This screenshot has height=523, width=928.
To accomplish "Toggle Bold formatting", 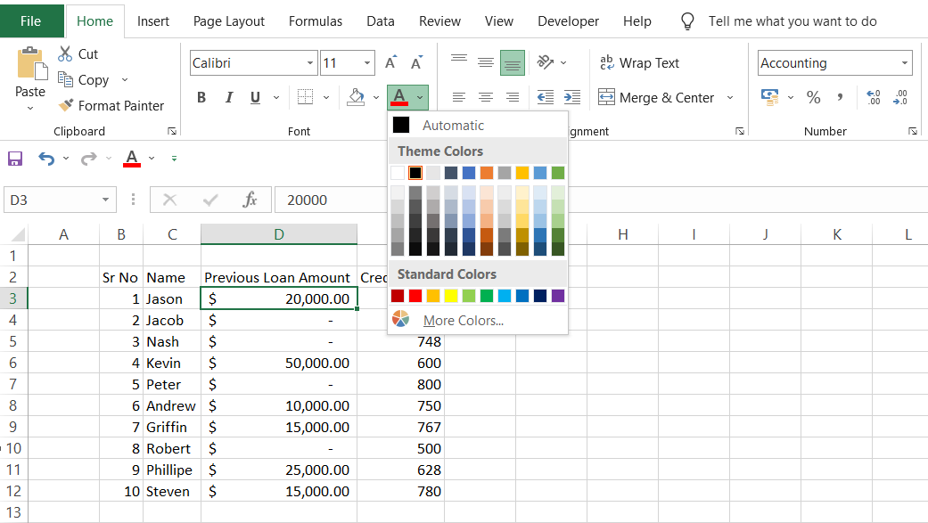I will coord(201,98).
